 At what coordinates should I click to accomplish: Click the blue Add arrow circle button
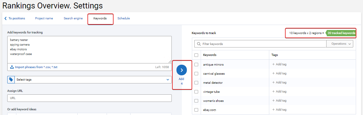182,70
